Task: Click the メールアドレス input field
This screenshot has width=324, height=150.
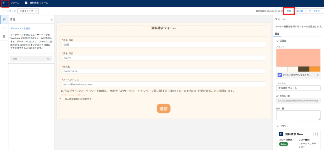Action: click(x=164, y=84)
